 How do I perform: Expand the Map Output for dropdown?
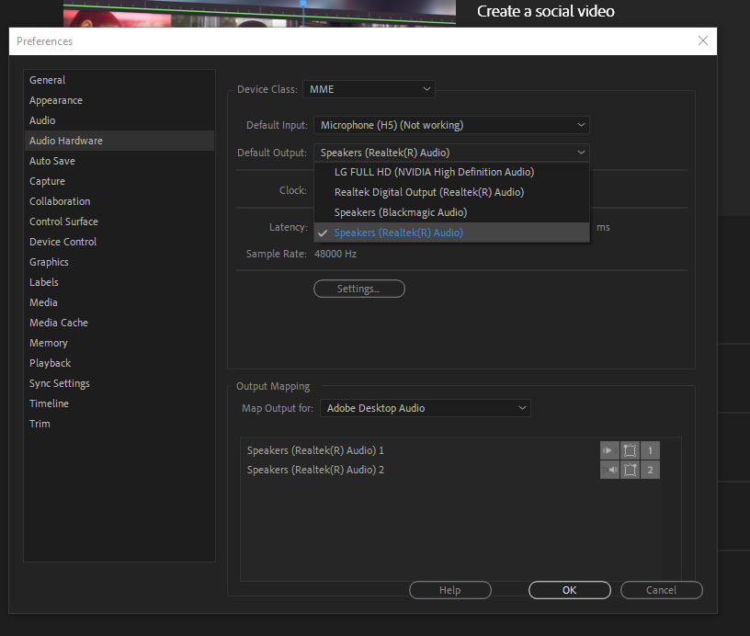(425, 408)
